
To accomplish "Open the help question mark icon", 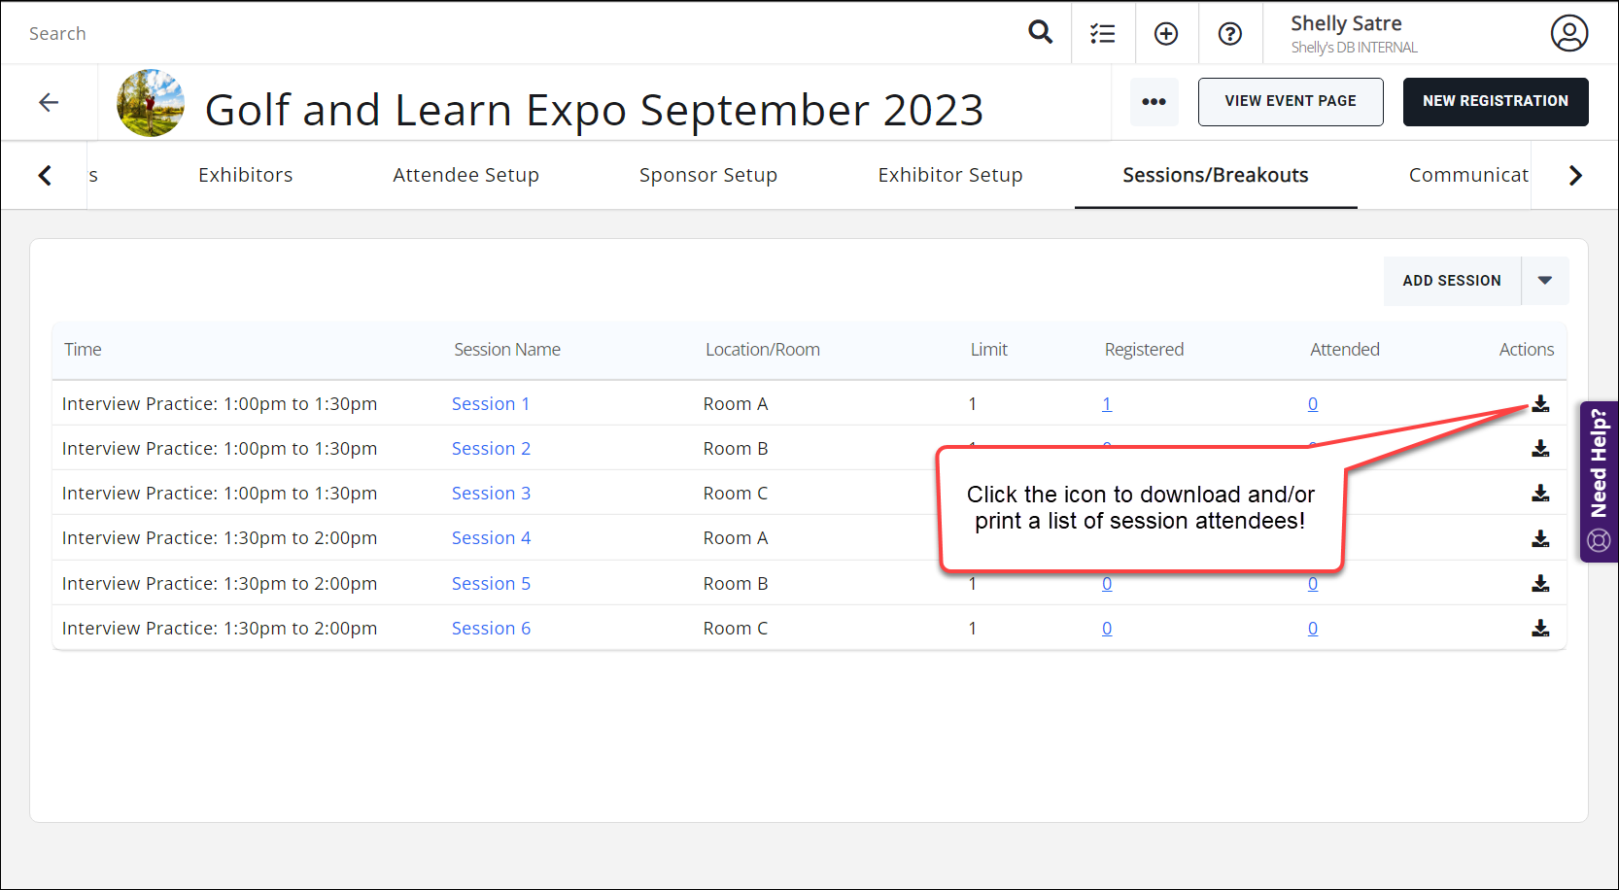I will [1229, 34].
